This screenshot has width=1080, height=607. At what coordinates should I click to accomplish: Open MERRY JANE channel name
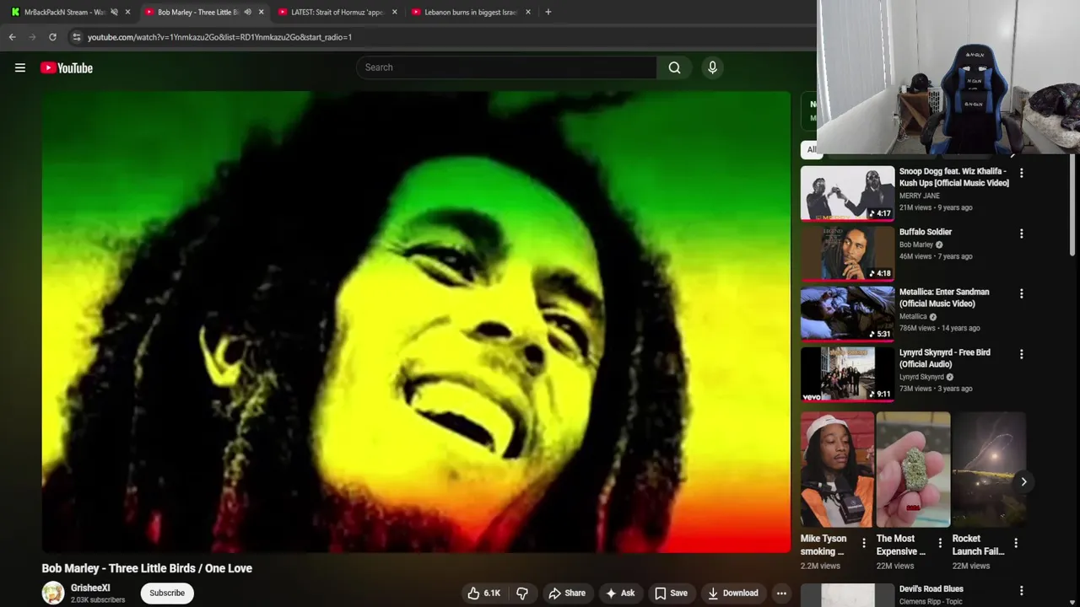click(920, 196)
